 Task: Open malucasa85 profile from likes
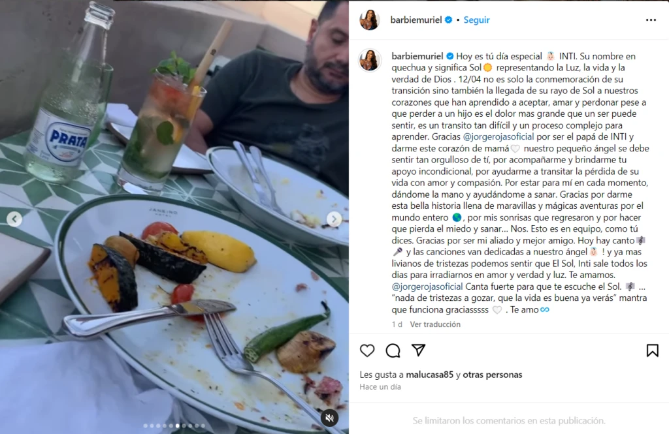coord(430,375)
